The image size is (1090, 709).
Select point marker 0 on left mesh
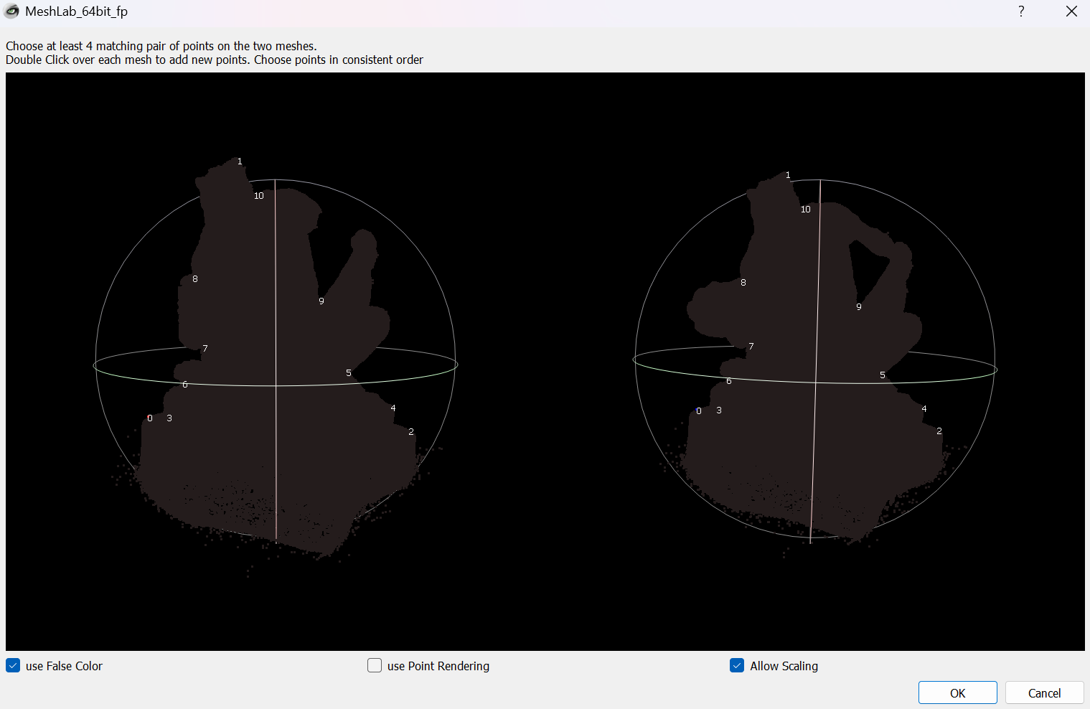point(150,418)
